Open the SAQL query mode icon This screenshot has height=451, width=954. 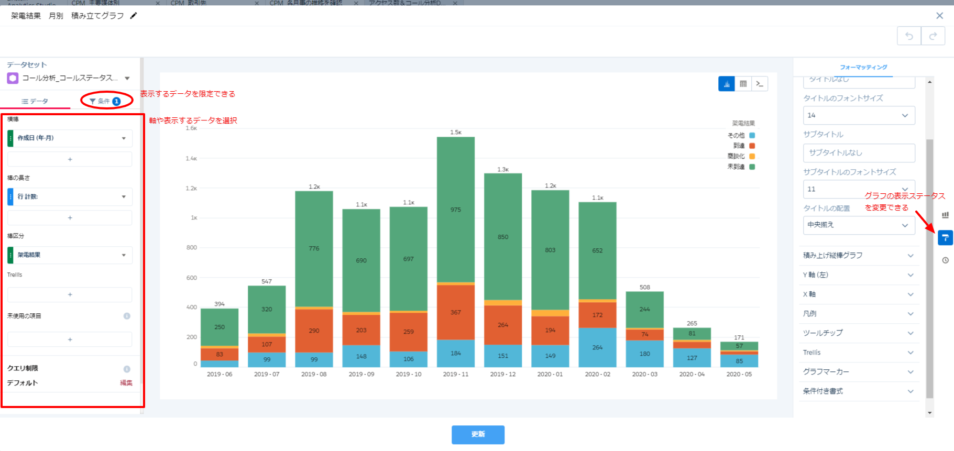[760, 84]
